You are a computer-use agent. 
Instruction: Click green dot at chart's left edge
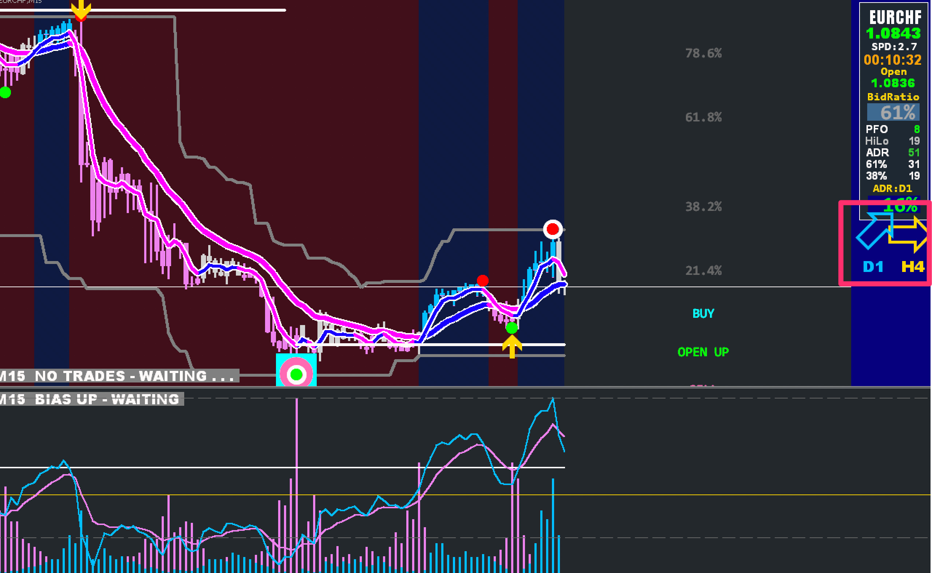pyautogui.click(x=5, y=92)
